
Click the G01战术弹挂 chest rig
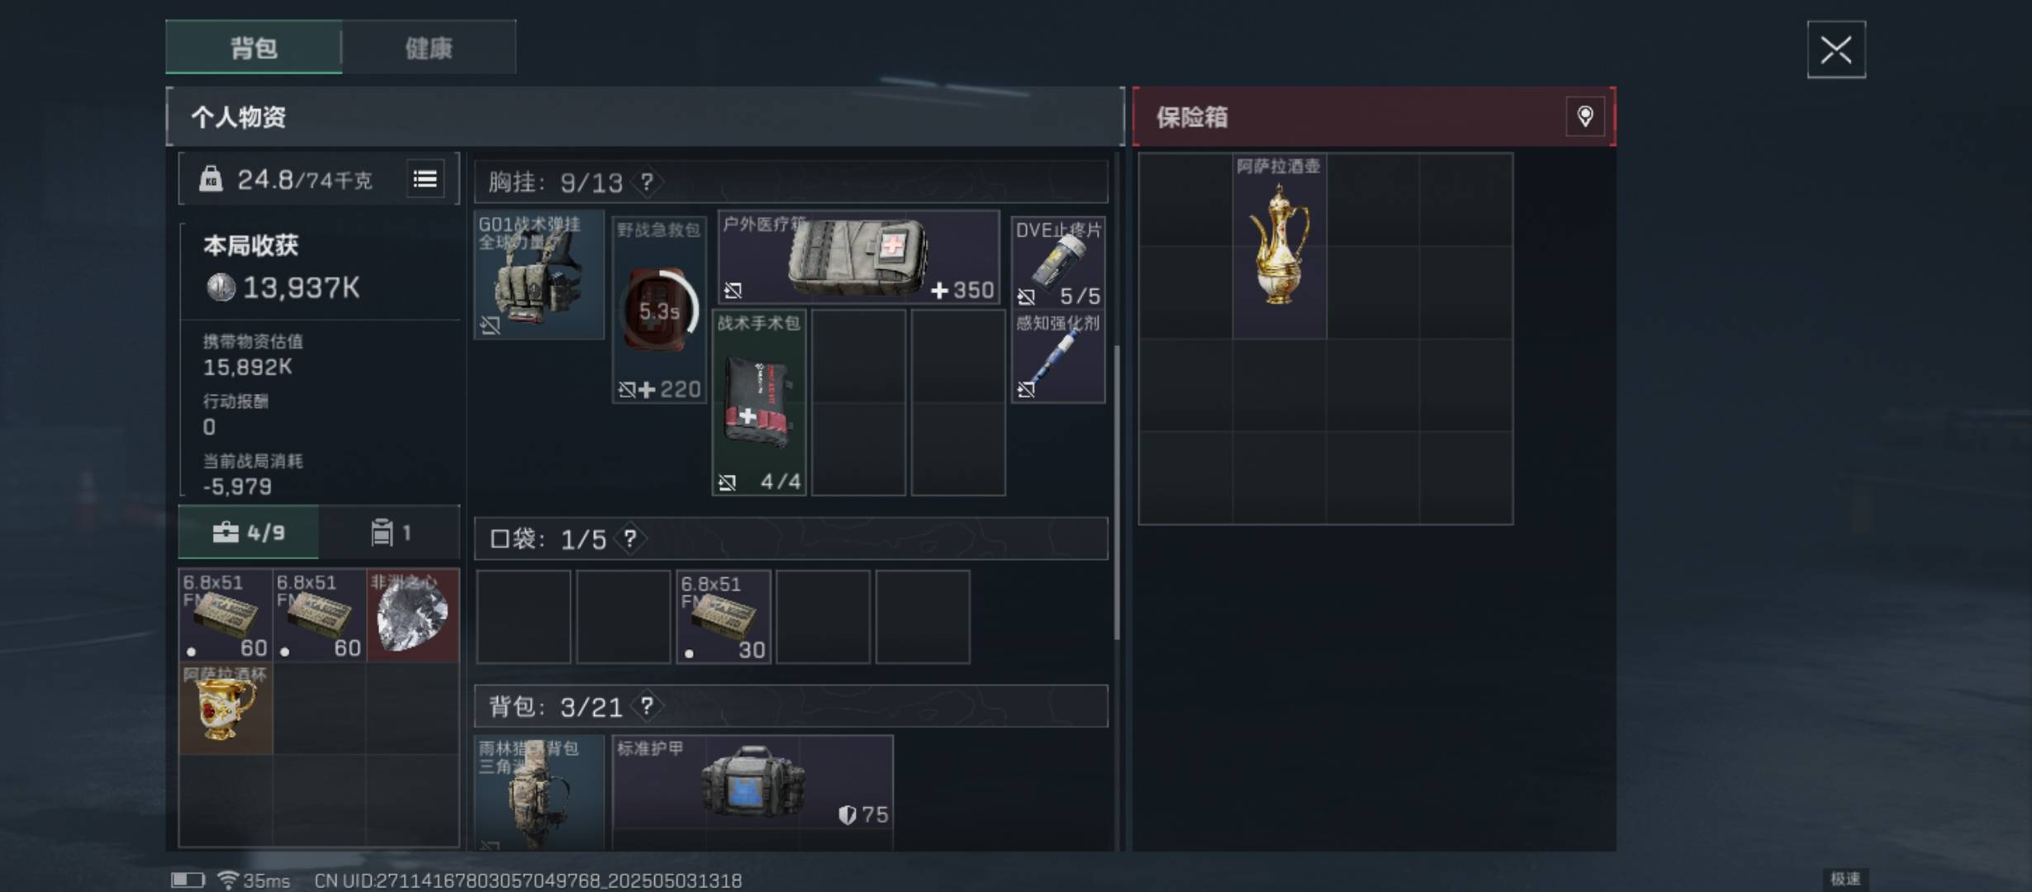click(539, 274)
